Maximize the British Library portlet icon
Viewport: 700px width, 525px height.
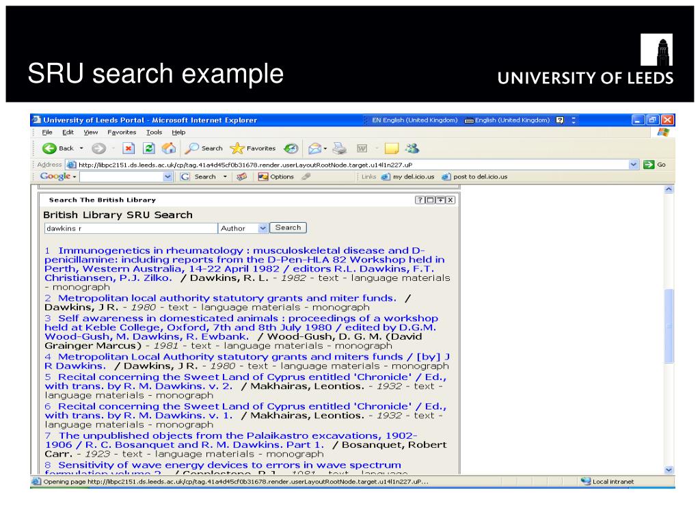click(x=430, y=200)
